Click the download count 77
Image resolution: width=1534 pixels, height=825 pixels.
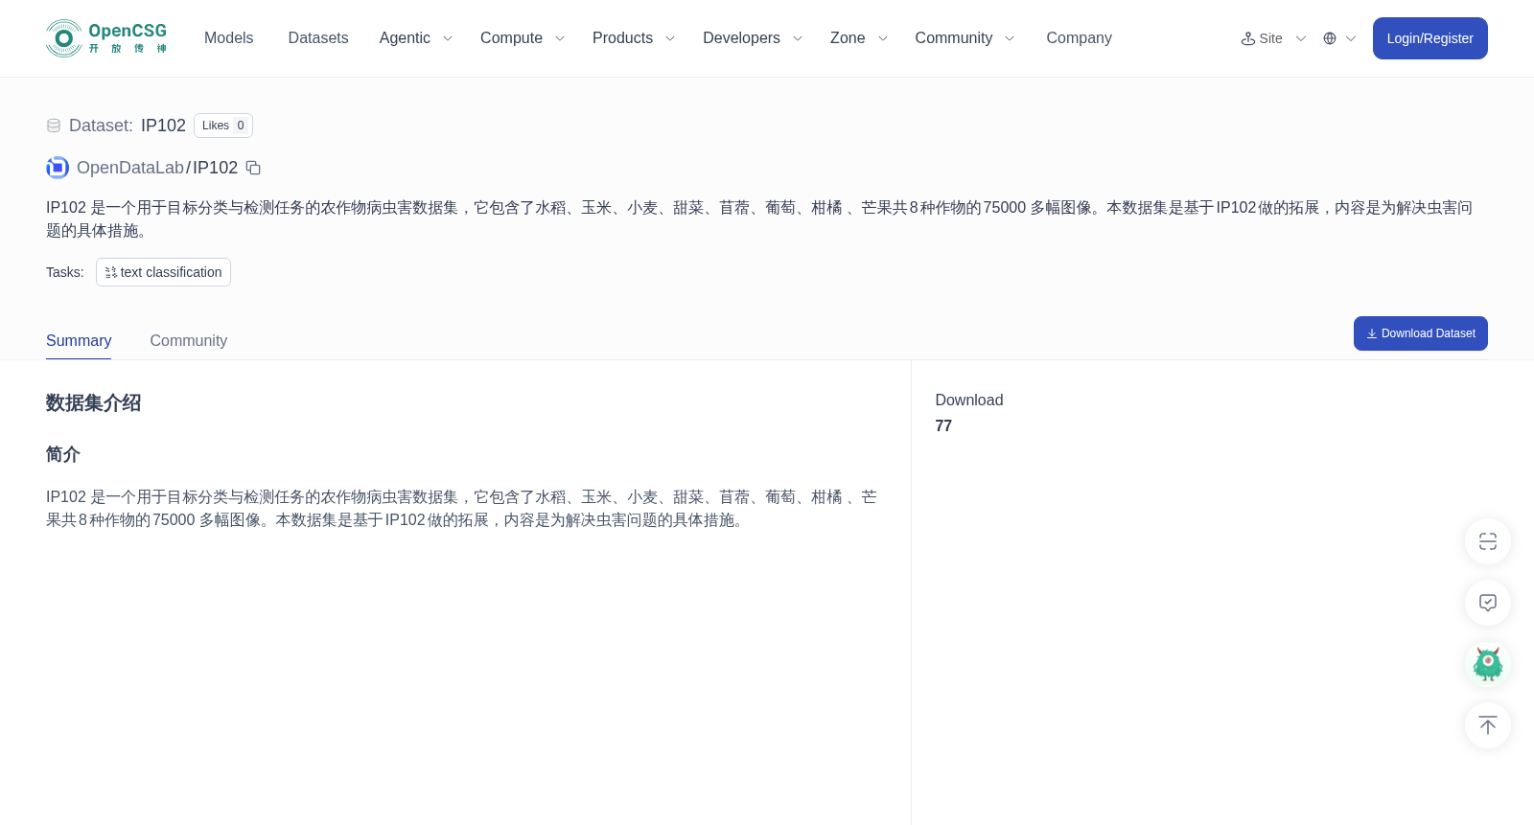[943, 426]
